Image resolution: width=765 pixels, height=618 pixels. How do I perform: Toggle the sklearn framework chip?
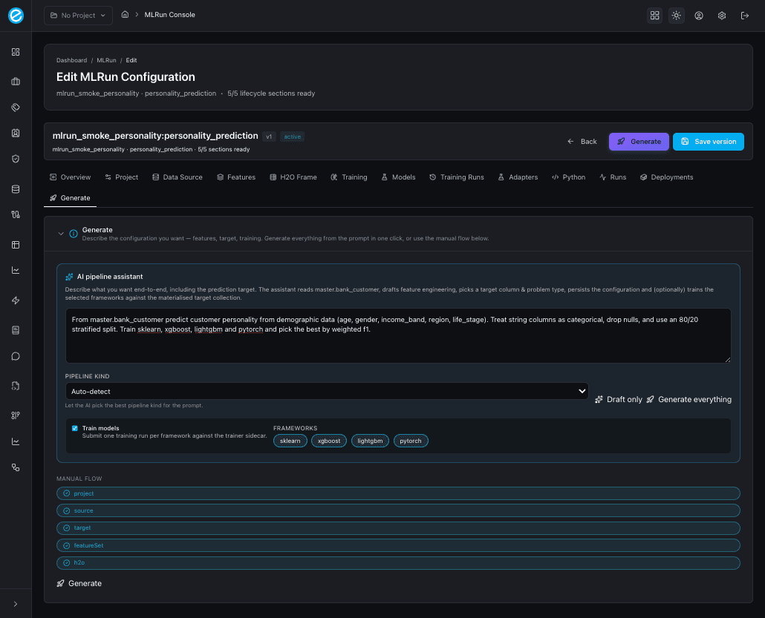tap(290, 440)
